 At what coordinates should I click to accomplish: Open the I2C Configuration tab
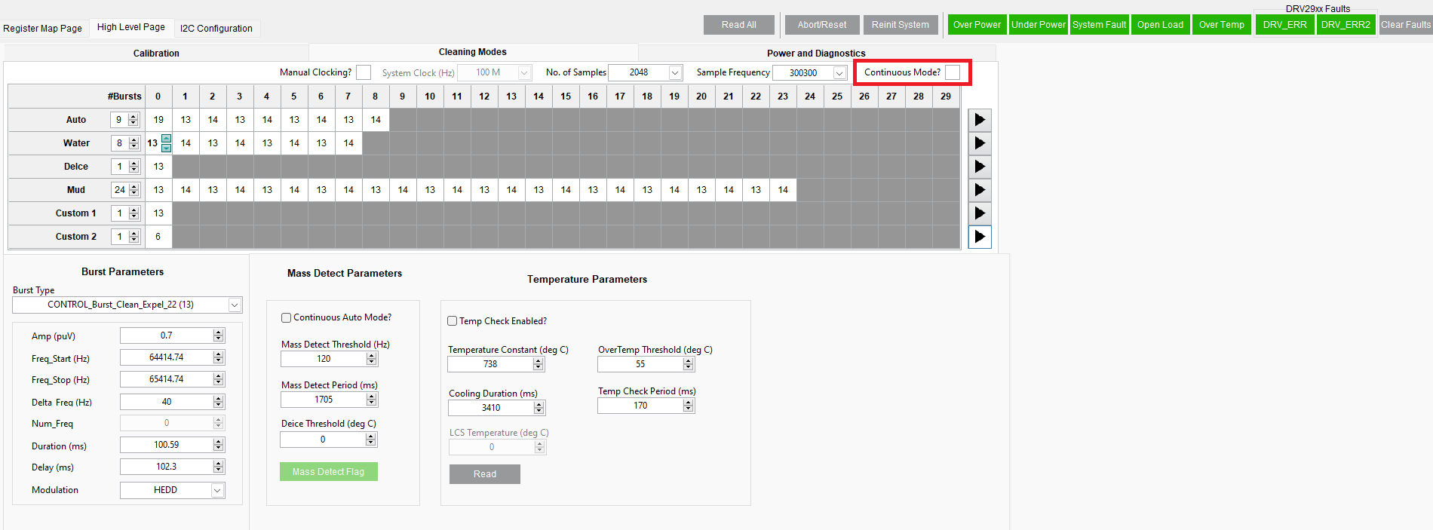216,29
